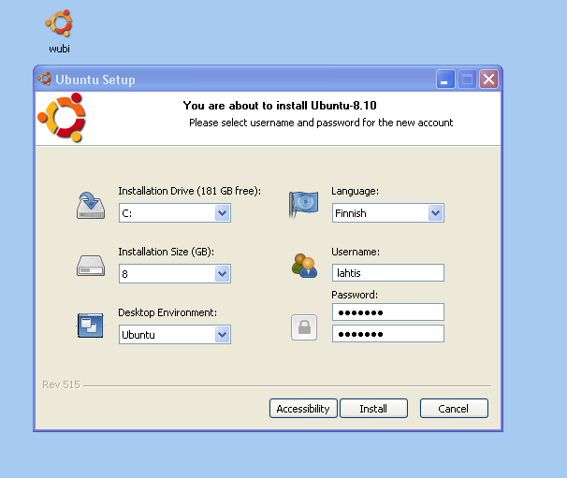
Task: Focus the Username field containing lahtis
Action: 387,272
